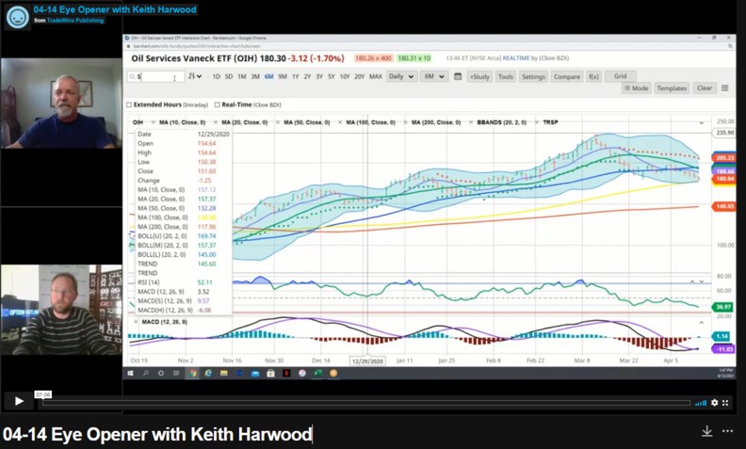Remove the BBANDS (20, 2, 0) study
This screenshot has height=449, width=746.
(x=471, y=122)
